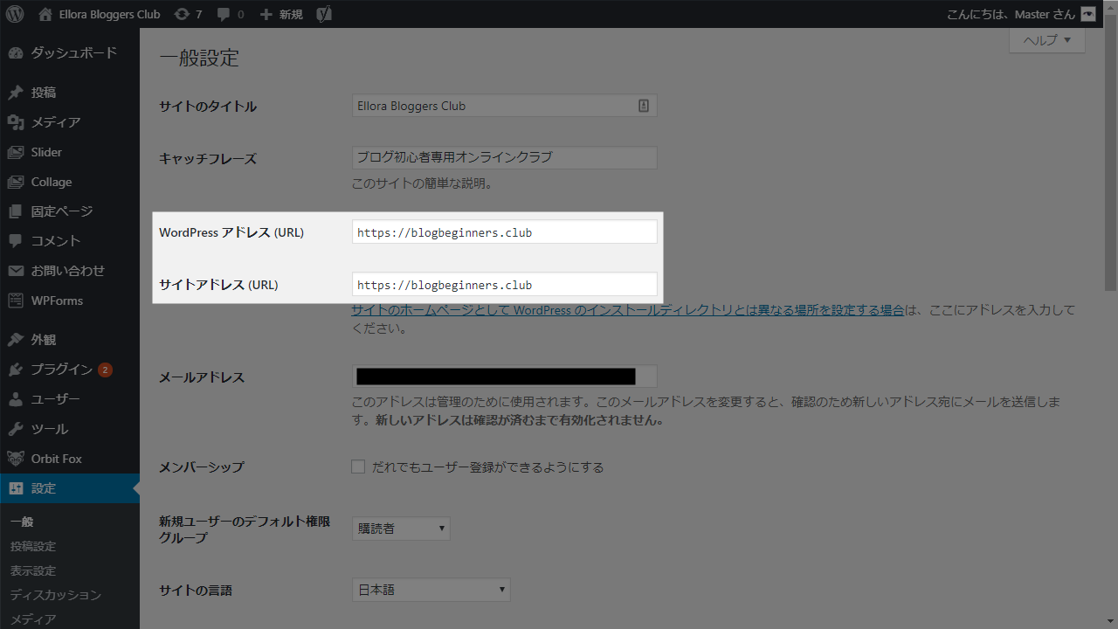Image resolution: width=1118 pixels, height=629 pixels.
Task: Click the お問い合わせ envelope icon
Action: pos(16,271)
